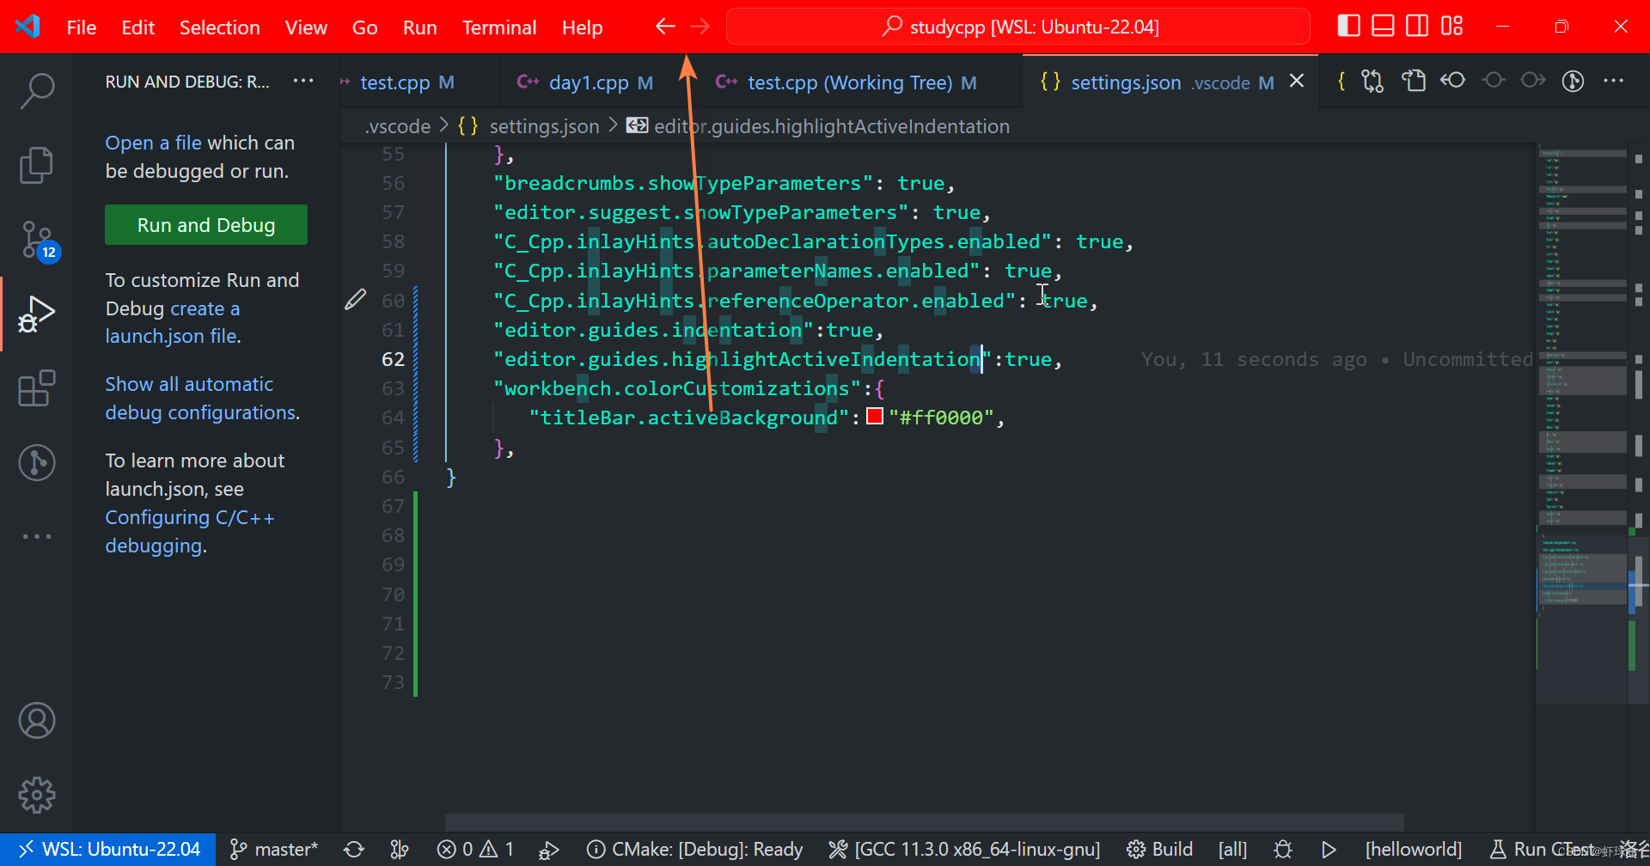Screen dimensions: 1650x866
Task: Open the Run menu
Action: click(419, 27)
